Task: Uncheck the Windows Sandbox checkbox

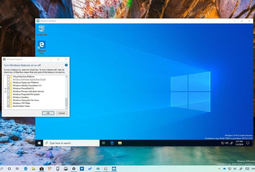Action: [8, 97]
